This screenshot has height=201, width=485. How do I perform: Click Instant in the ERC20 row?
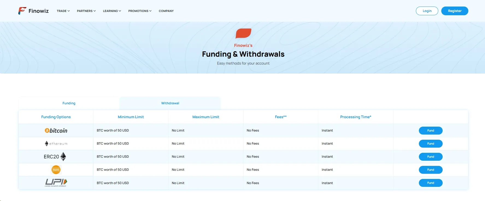[327, 157]
